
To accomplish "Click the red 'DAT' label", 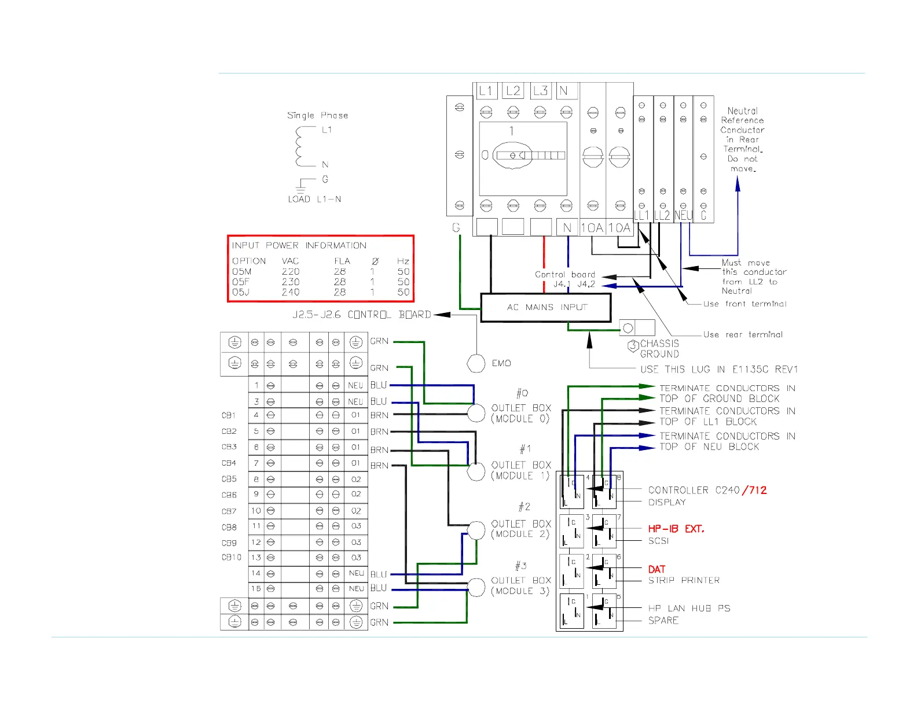I will click(657, 569).
